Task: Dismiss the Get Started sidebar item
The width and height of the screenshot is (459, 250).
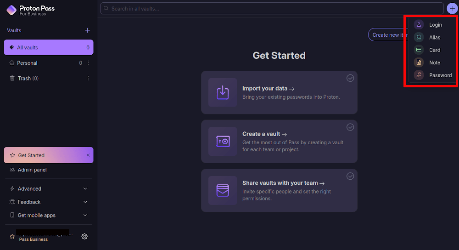Action: [x=88, y=155]
